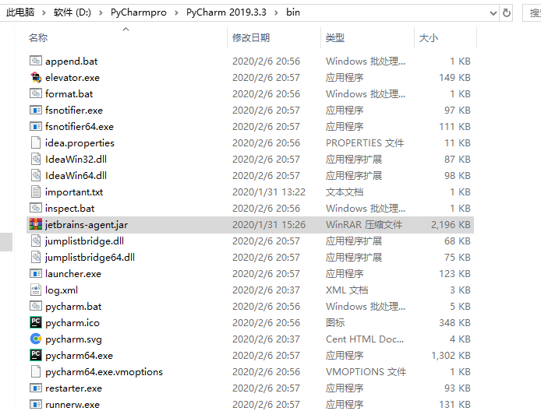
Task: Click the fsnotifier64.exe file icon
Action: click(36, 126)
